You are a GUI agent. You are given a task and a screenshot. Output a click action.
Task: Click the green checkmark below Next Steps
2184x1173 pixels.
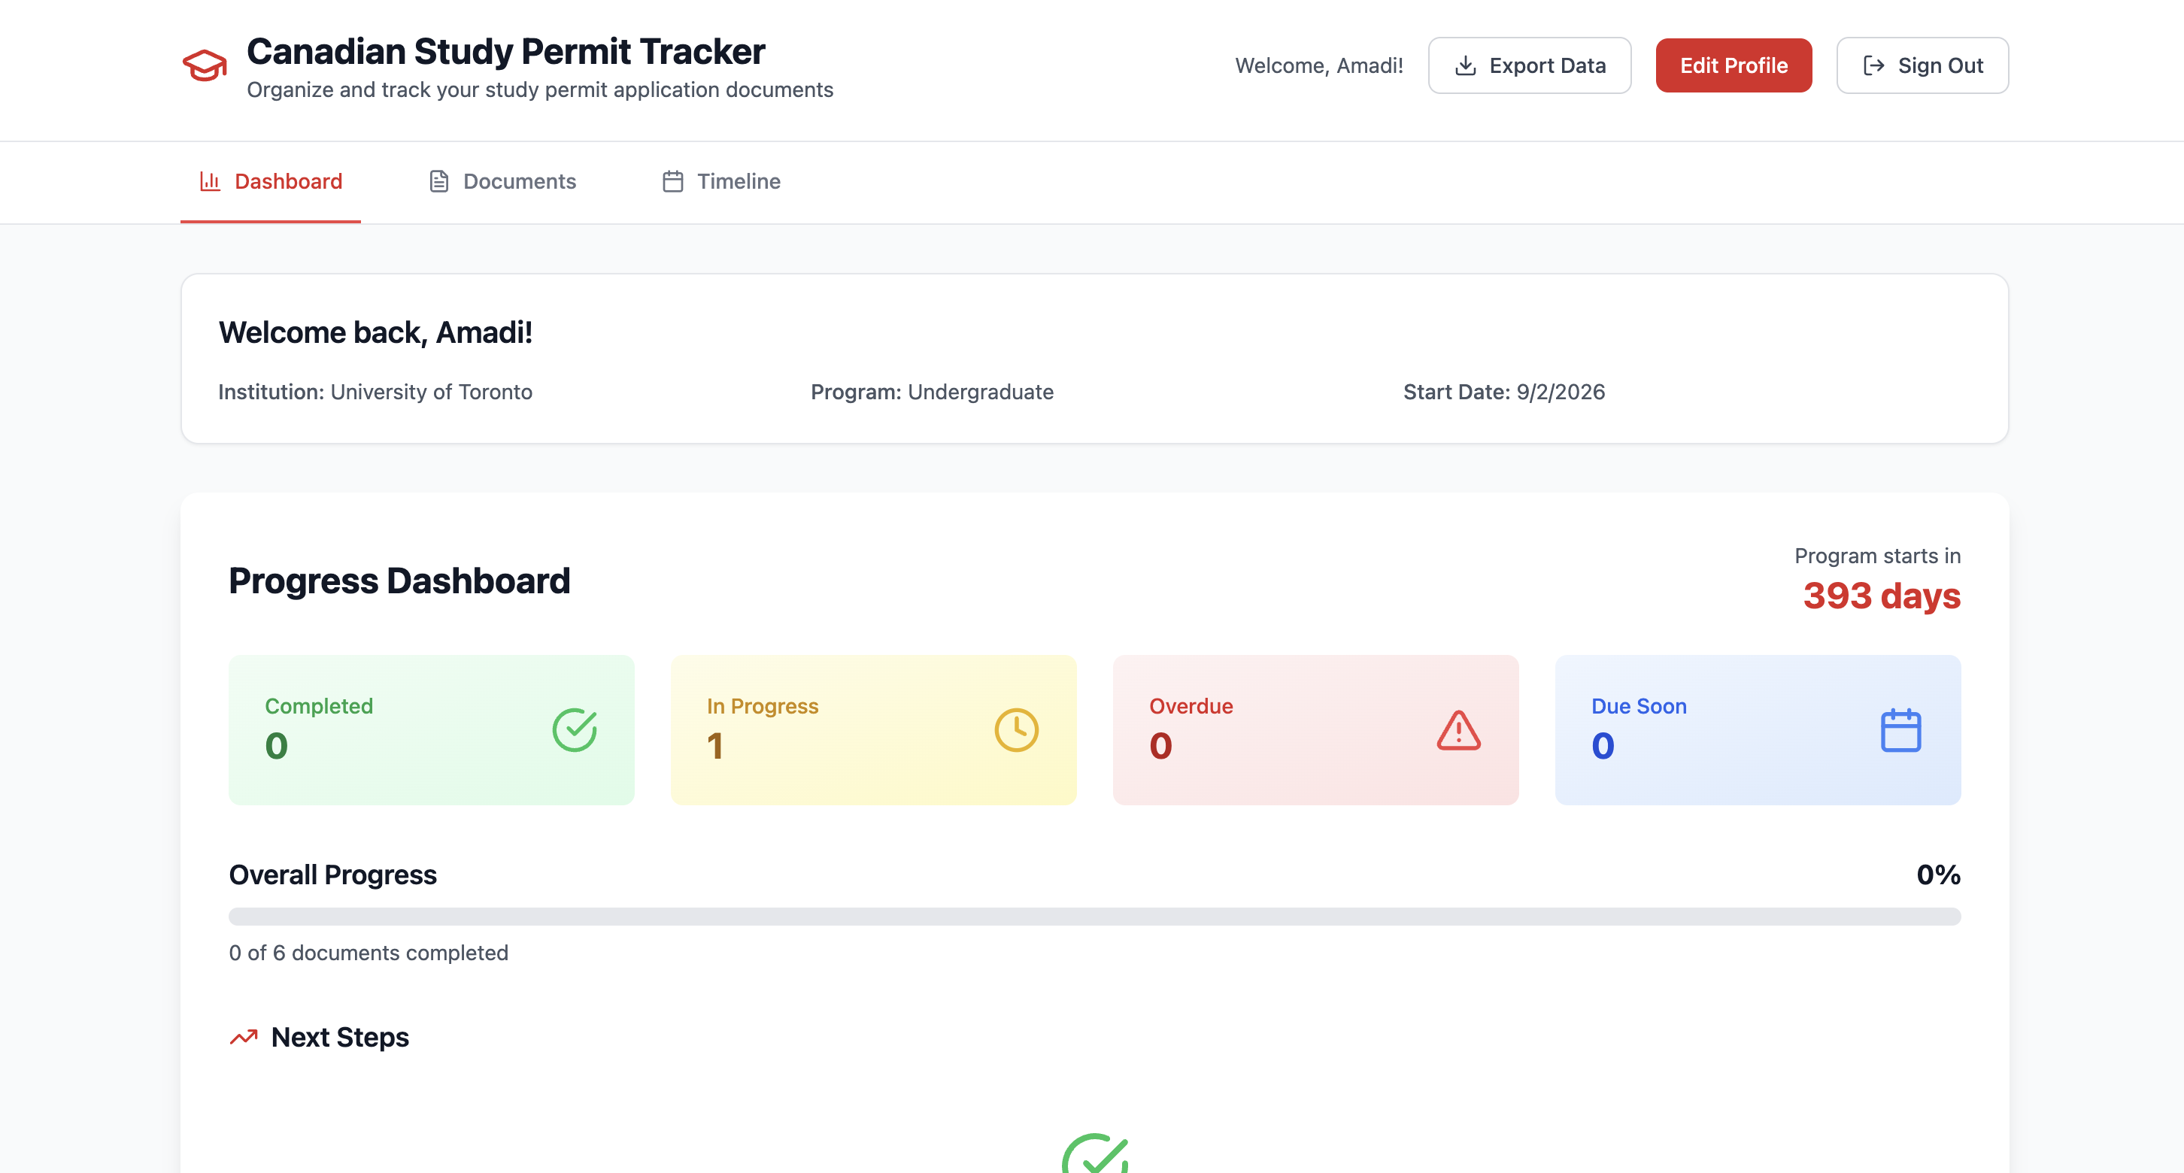1094,1154
